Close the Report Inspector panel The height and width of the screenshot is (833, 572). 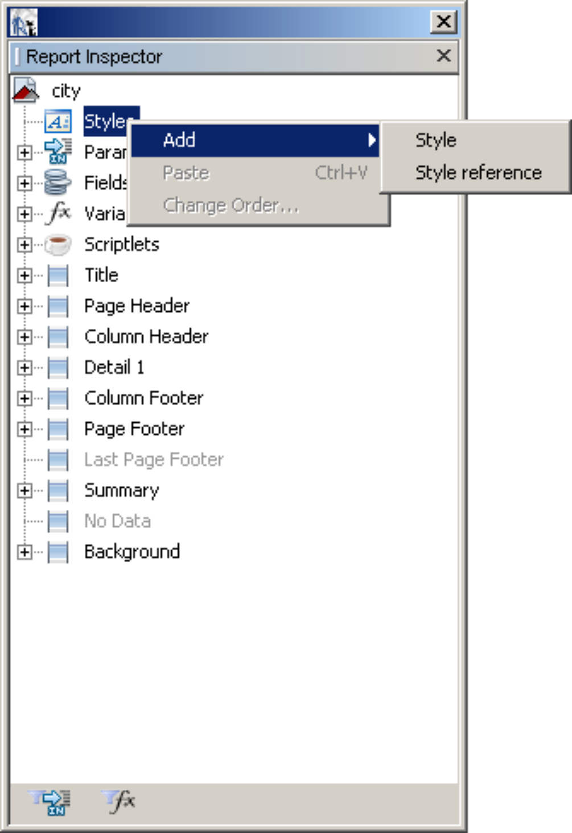click(x=443, y=56)
